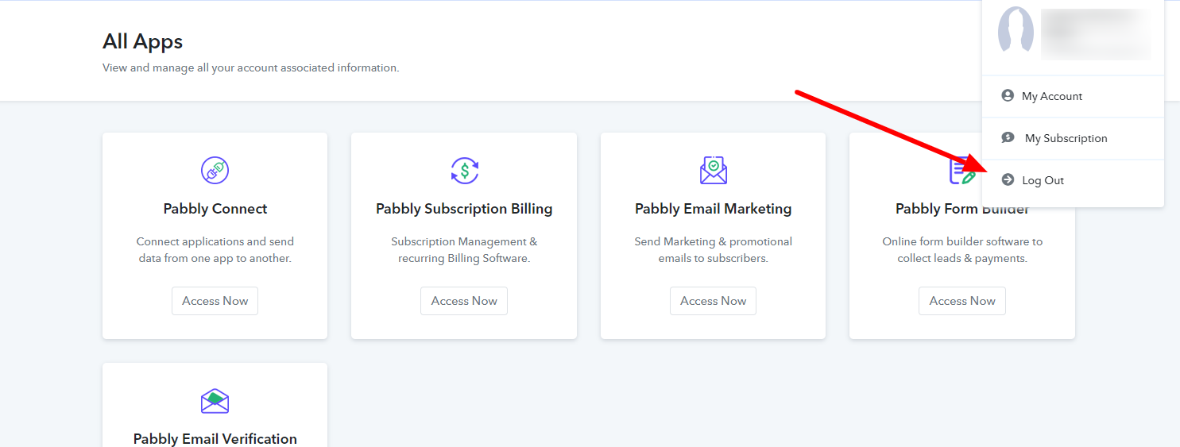Viewport: 1180px width, 447px height.
Task: Click the Pabbly Subscription Billing title
Action: (464, 209)
